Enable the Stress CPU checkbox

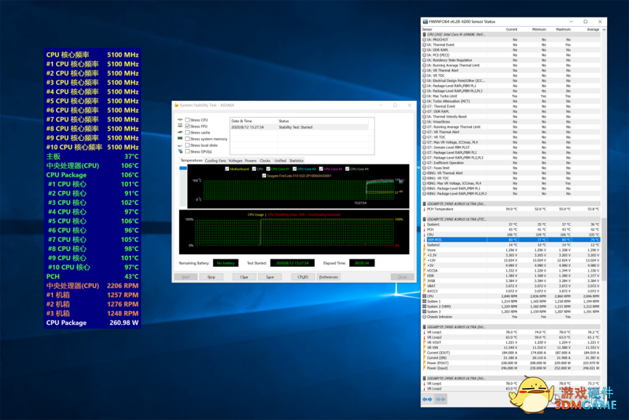[188, 120]
